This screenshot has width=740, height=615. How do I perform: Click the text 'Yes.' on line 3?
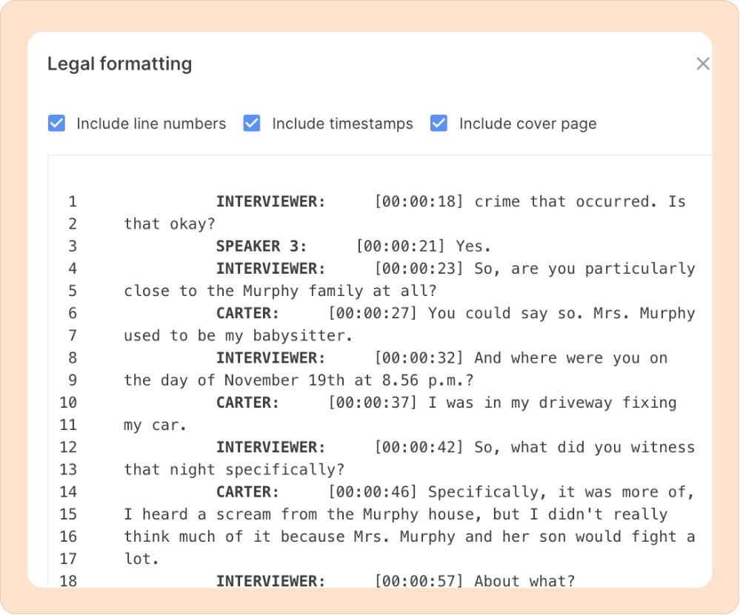pos(473,246)
